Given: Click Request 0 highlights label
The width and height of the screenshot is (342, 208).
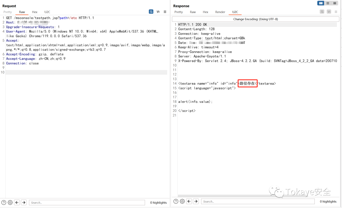Looking at the screenshot, I should [x=158, y=203].
